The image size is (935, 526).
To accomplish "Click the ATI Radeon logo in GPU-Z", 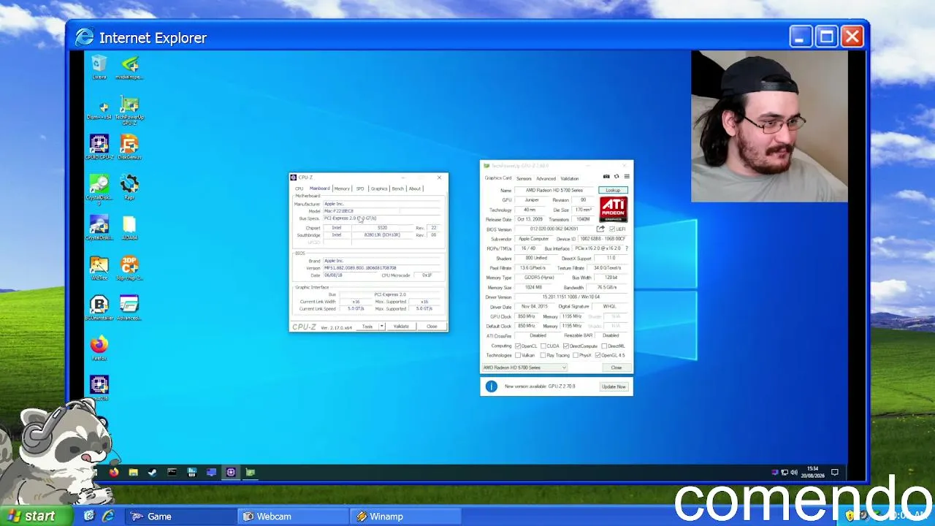I will click(614, 209).
